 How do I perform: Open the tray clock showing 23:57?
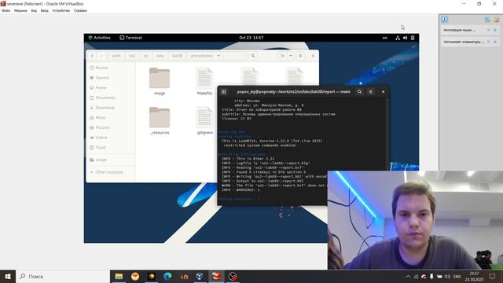[474, 276]
